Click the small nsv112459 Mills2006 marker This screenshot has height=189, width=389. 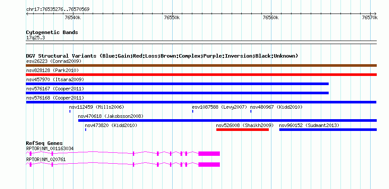pyautogui.click(x=70, y=111)
